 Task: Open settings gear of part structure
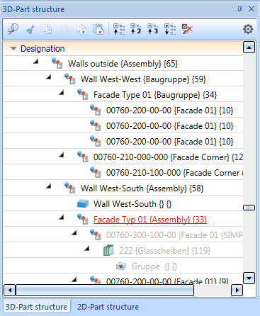[x=248, y=29]
